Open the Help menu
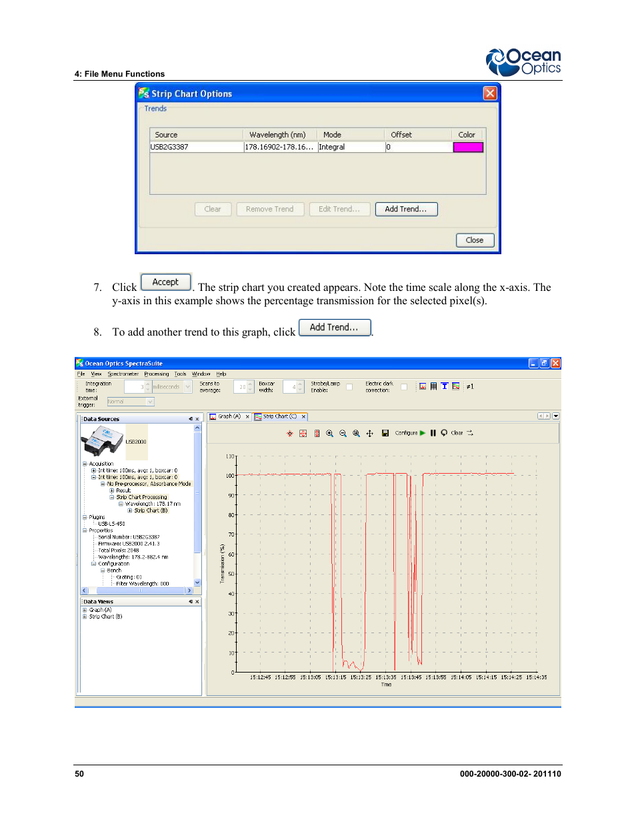The width and height of the screenshot is (636, 824). 221,374
